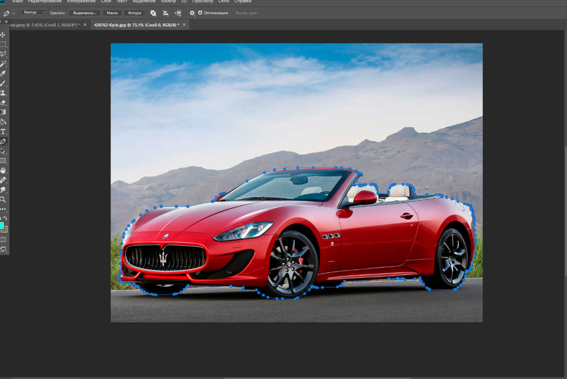Open the Слои menu
This screenshot has height=379, width=567.
click(x=106, y=1)
